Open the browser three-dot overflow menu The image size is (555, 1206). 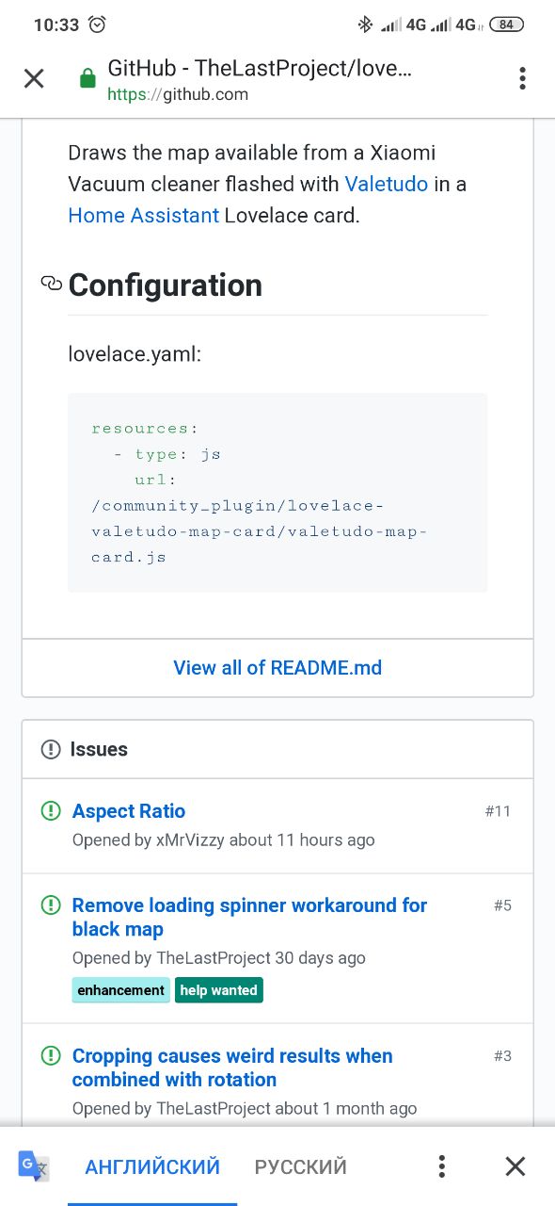point(522,78)
